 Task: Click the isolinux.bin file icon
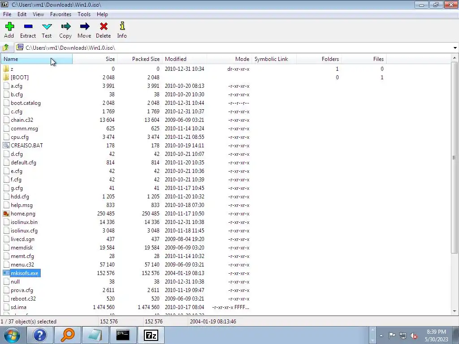6,222
